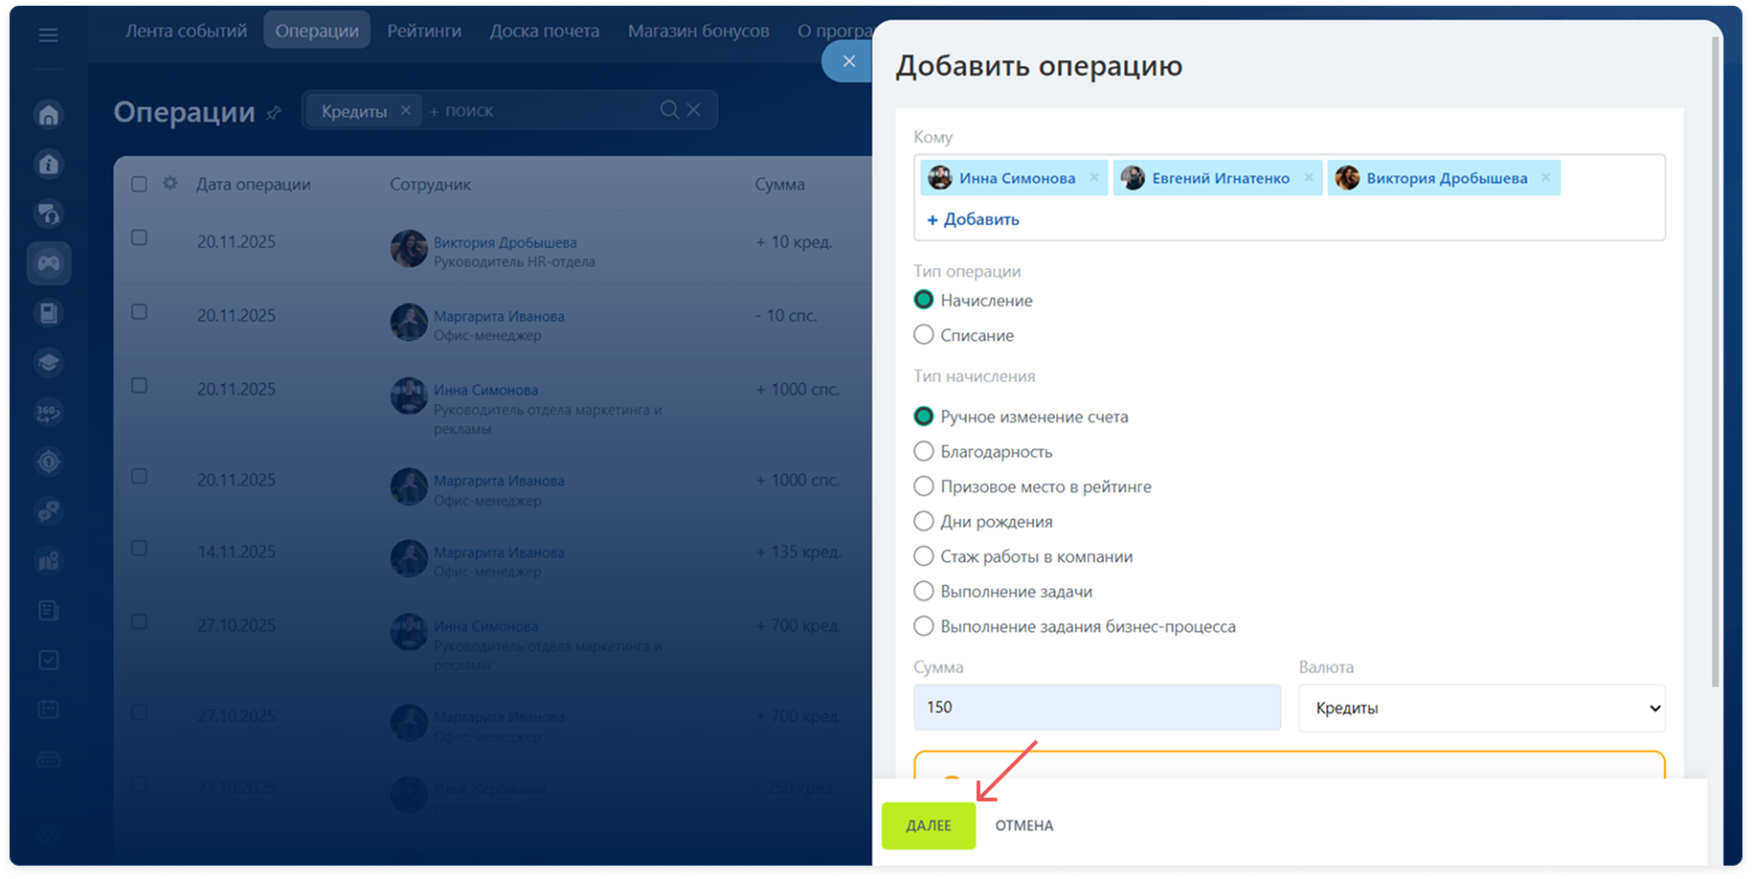Screen dimensions: 1752x879
Task: Click the + Добавить recipient link
Action: click(973, 219)
